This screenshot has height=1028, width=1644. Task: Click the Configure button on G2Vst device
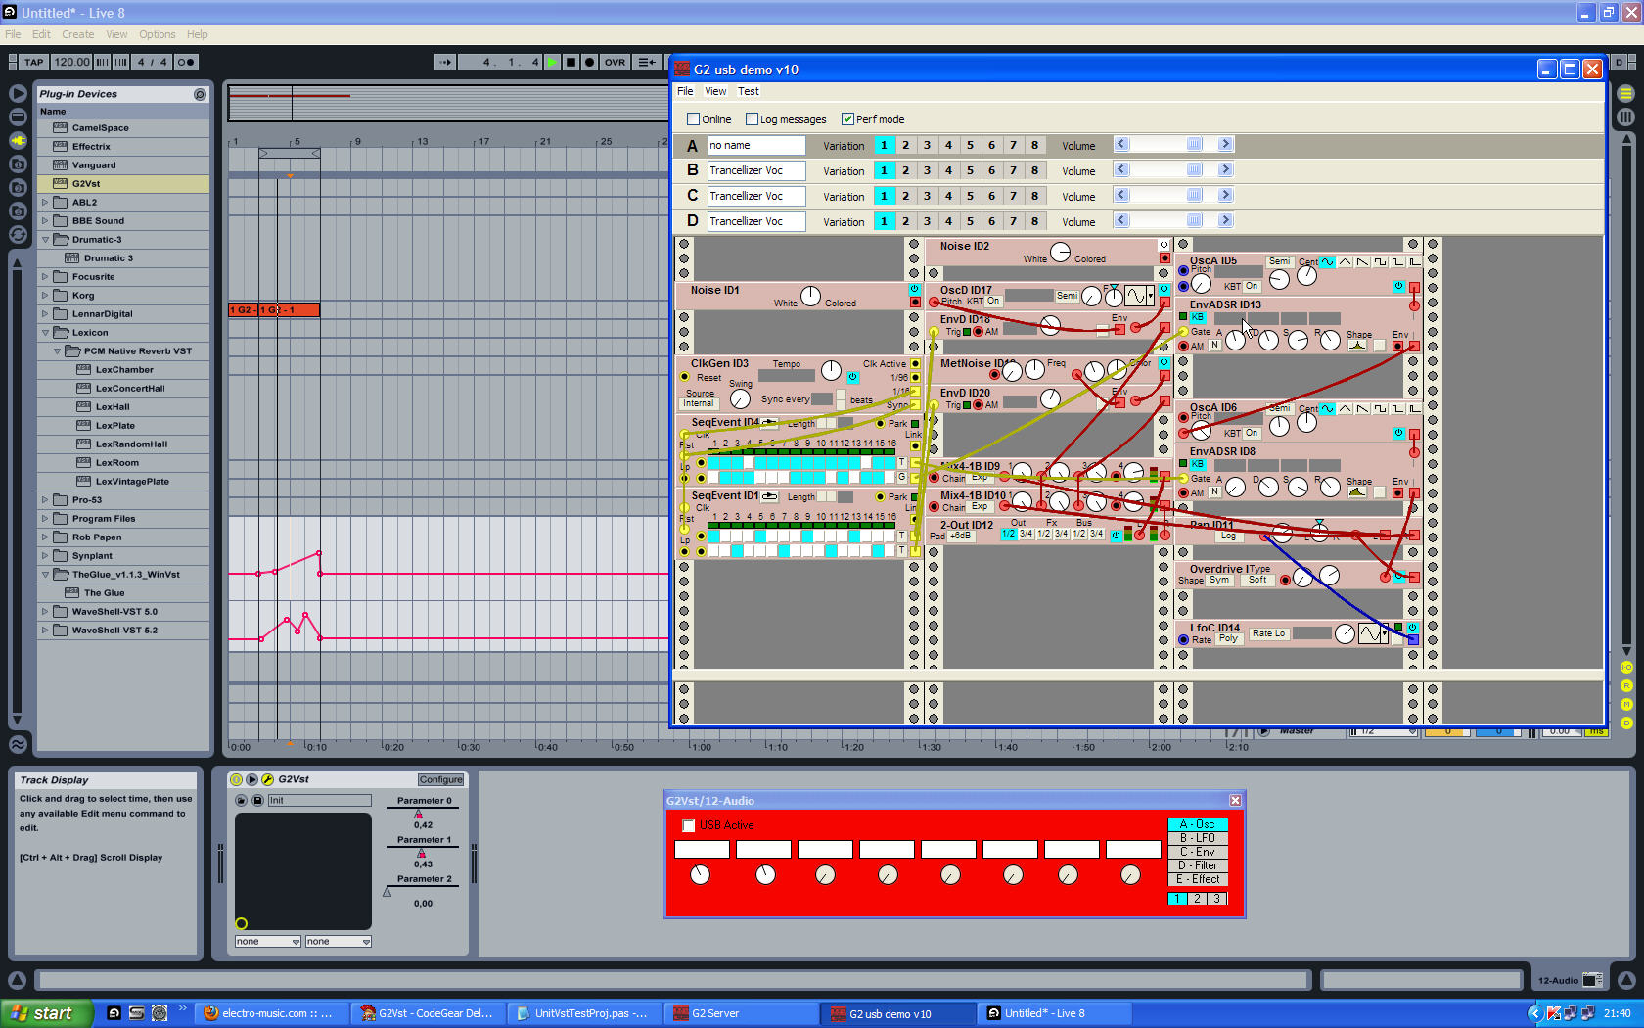440,779
